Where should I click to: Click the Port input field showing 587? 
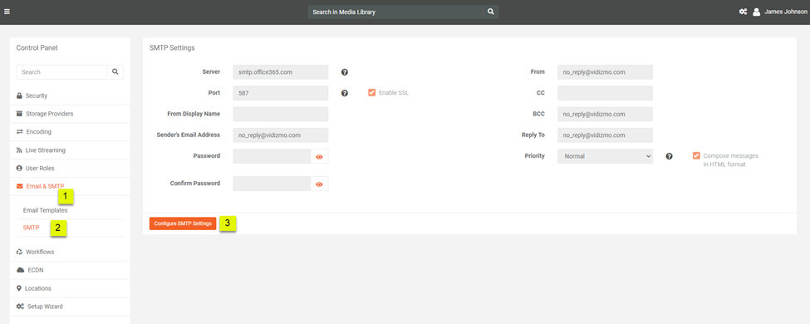click(x=281, y=93)
